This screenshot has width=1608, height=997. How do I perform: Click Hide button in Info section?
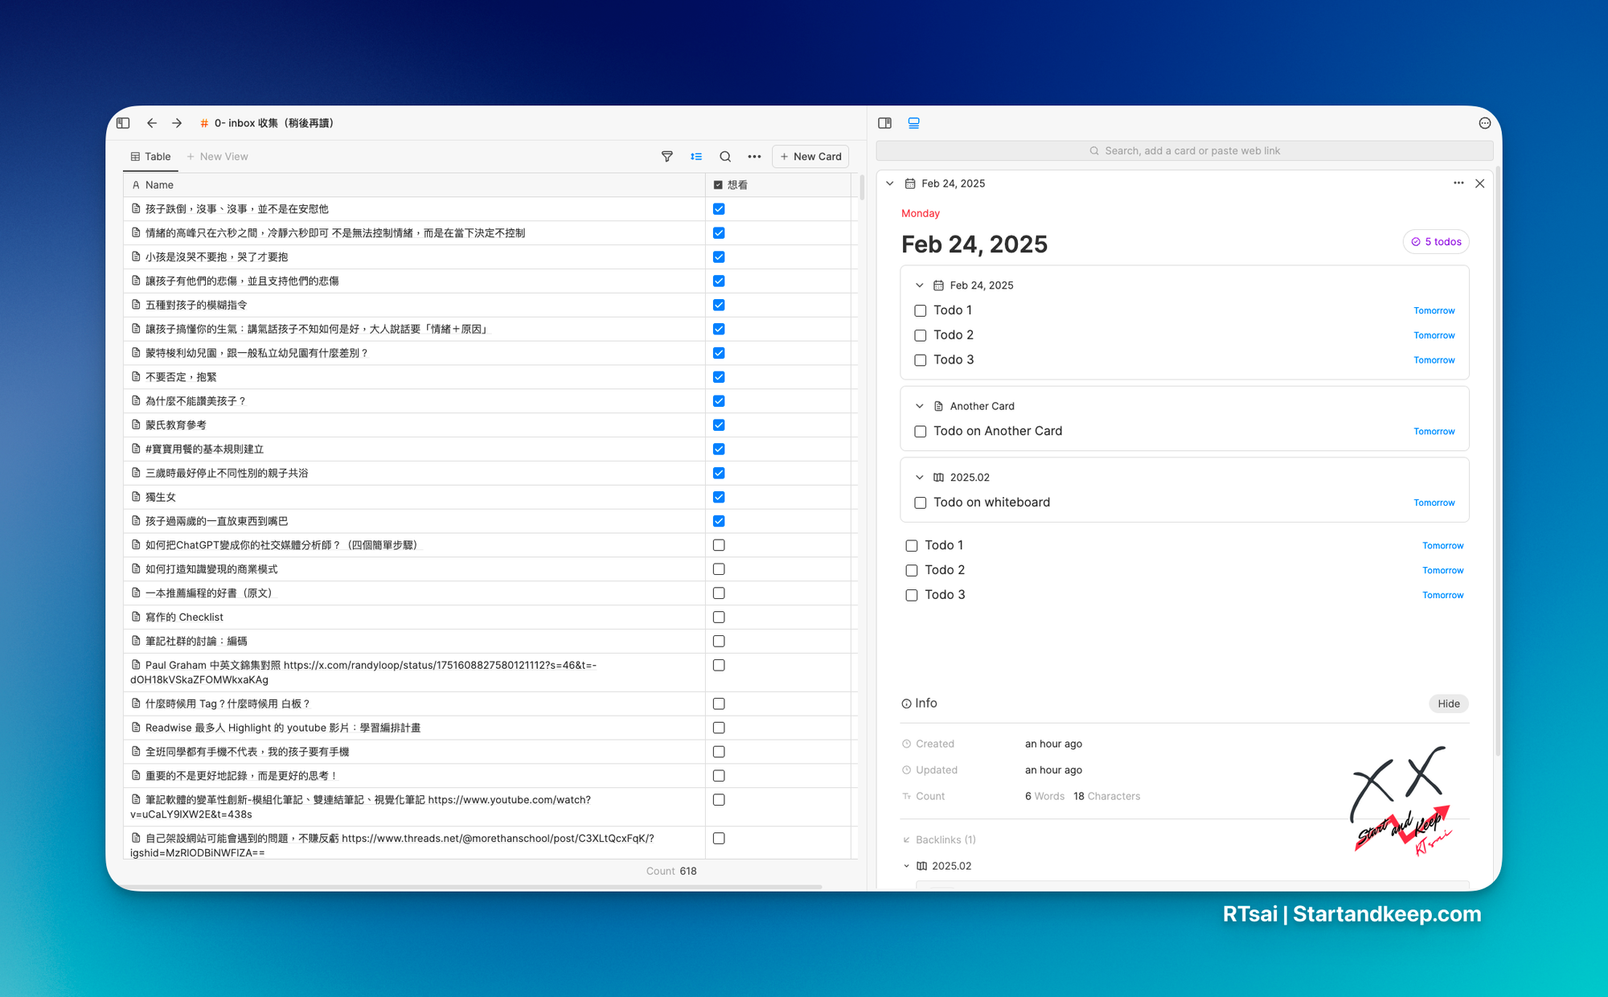[1446, 700]
